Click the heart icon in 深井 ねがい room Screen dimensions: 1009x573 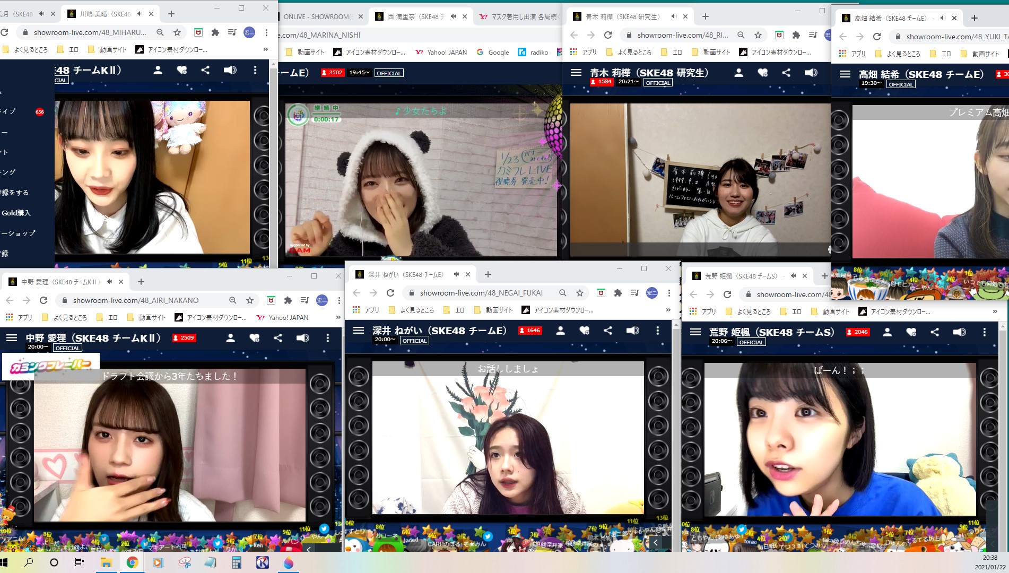pyautogui.click(x=584, y=331)
